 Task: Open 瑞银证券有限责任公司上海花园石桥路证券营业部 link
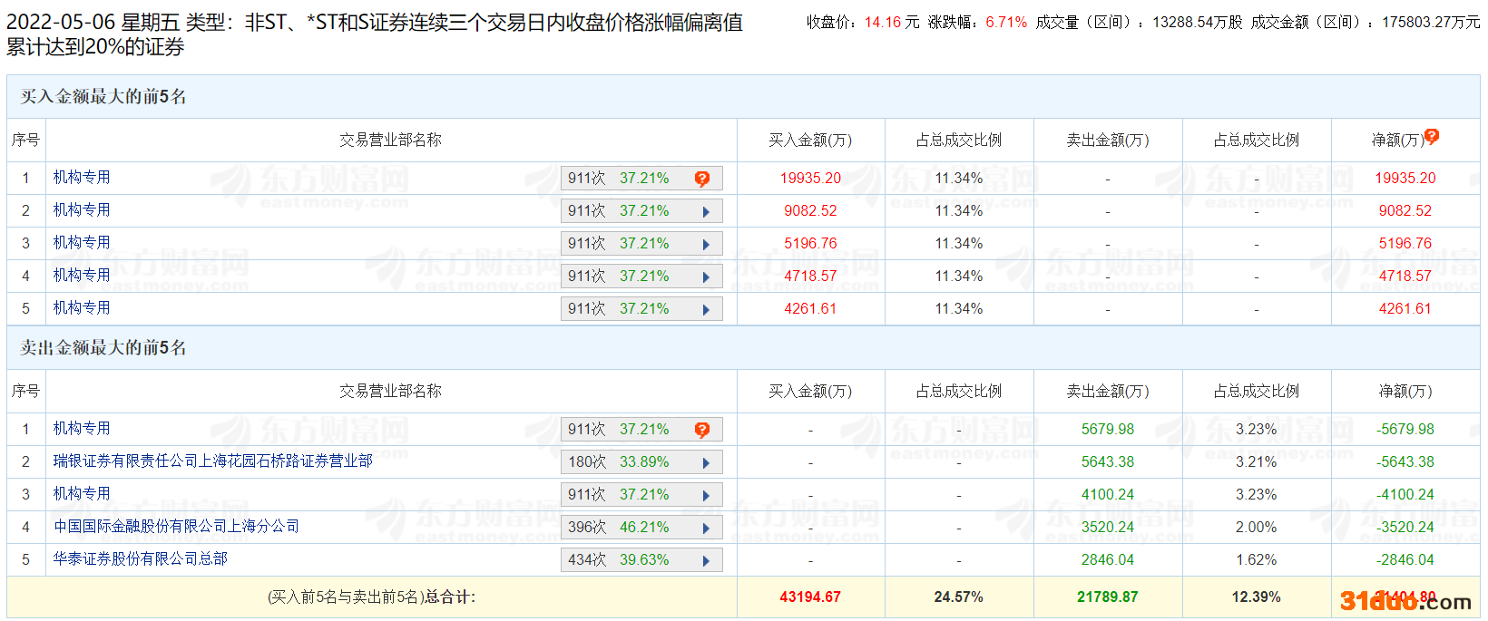(x=212, y=461)
